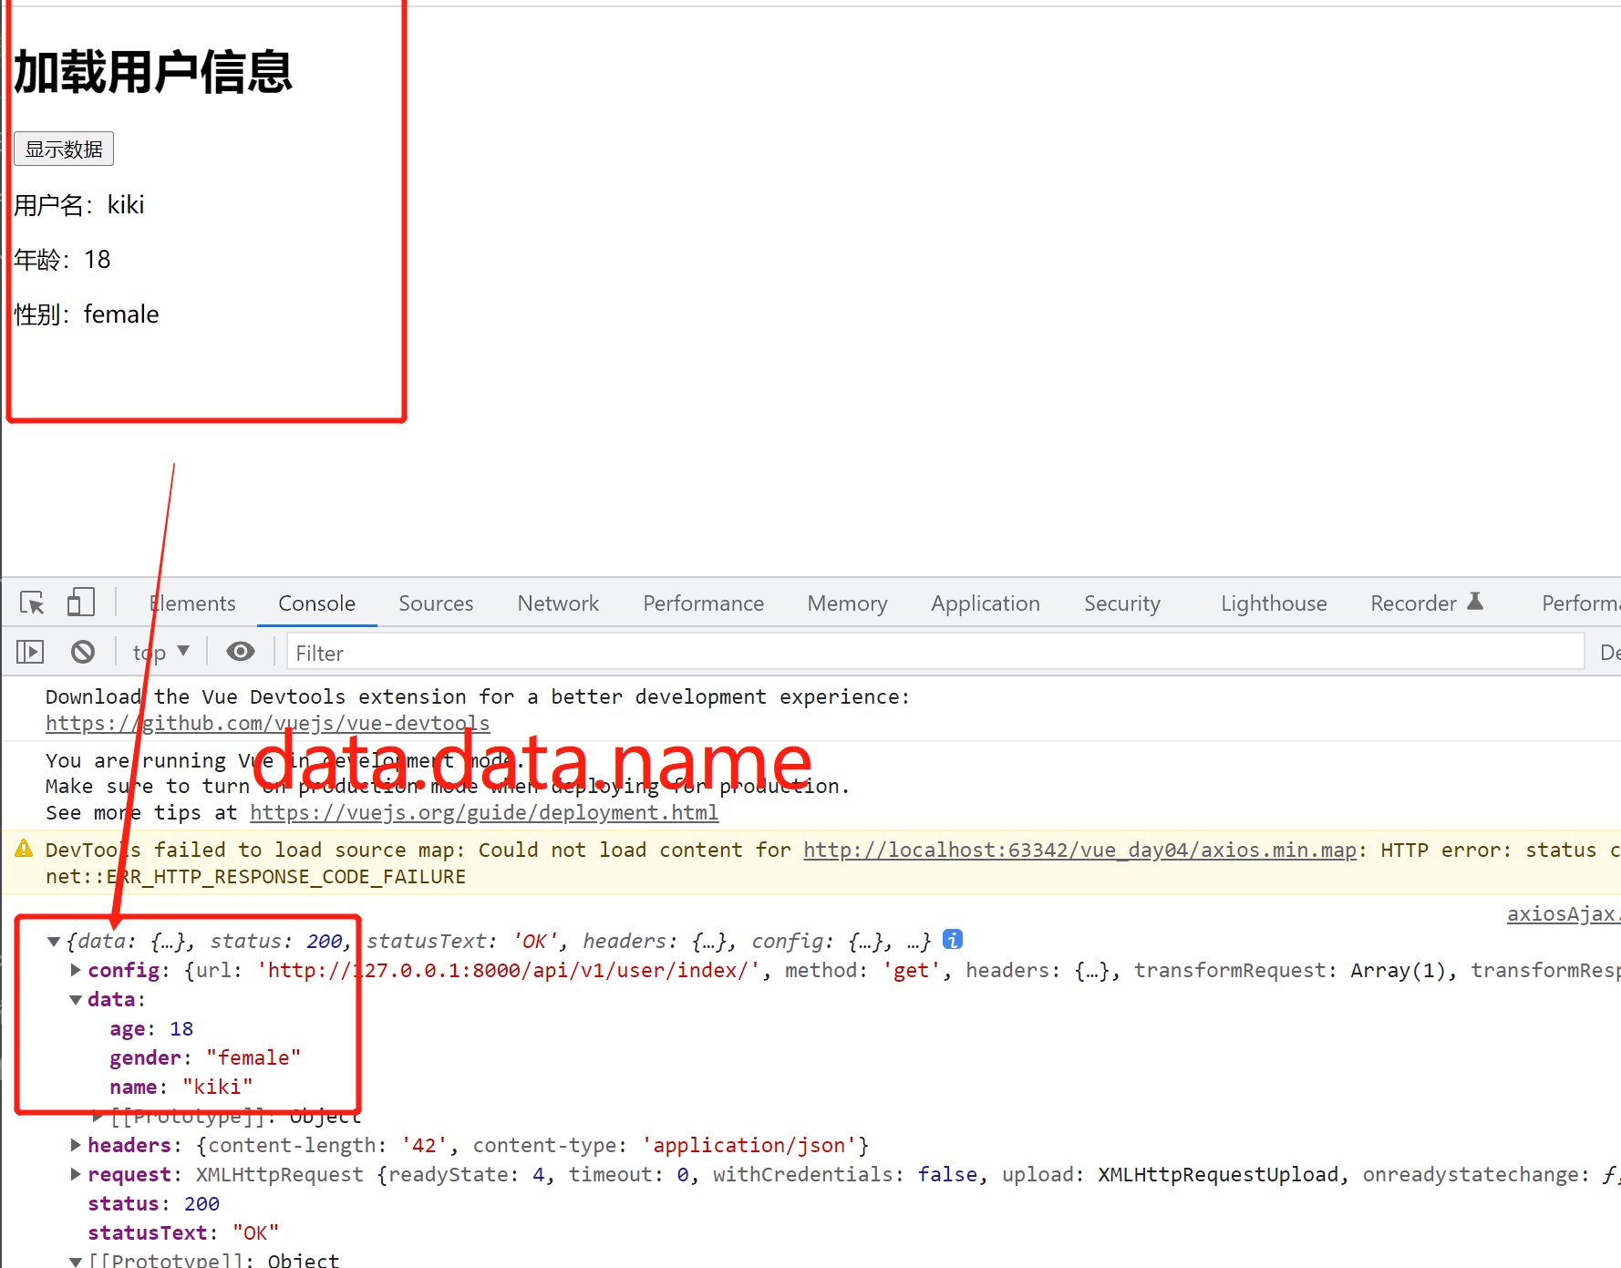The image size is (1621, 1268).
Task: Go to the Network tab
Action: click(558, 603)
